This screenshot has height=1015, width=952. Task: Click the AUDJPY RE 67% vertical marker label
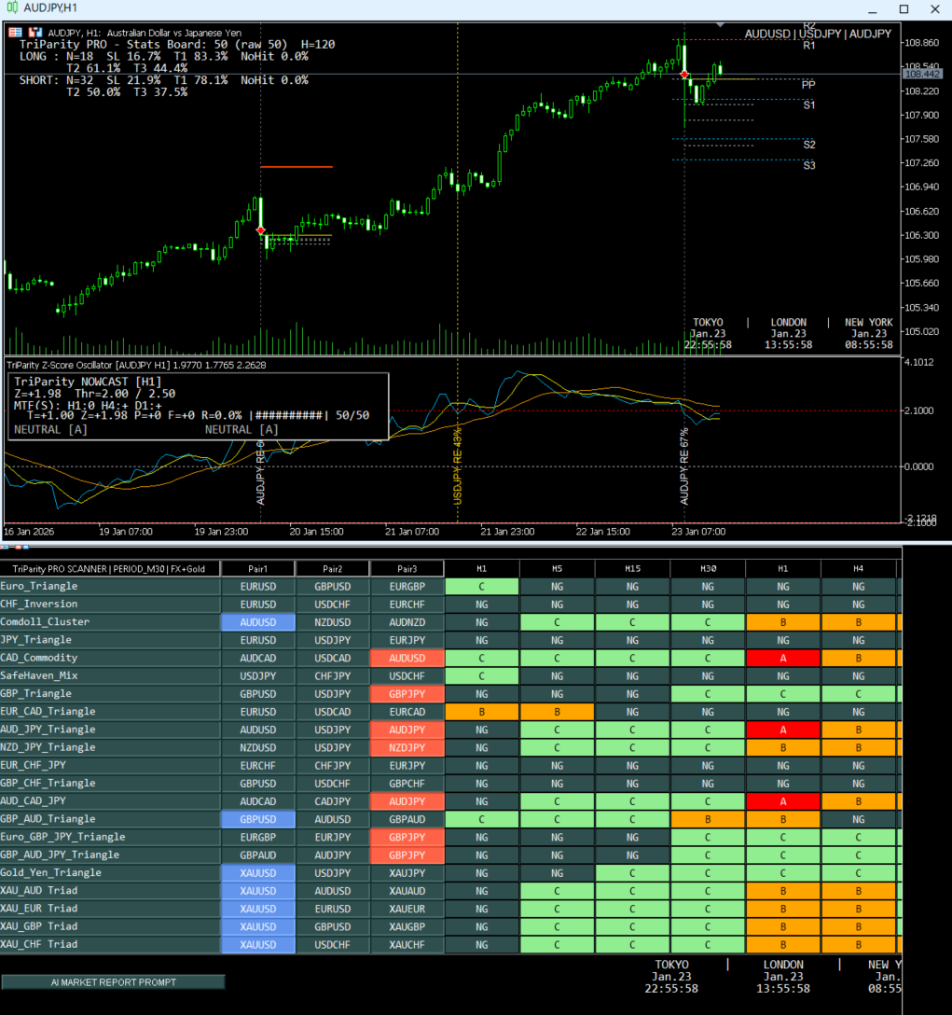point(684,466)
